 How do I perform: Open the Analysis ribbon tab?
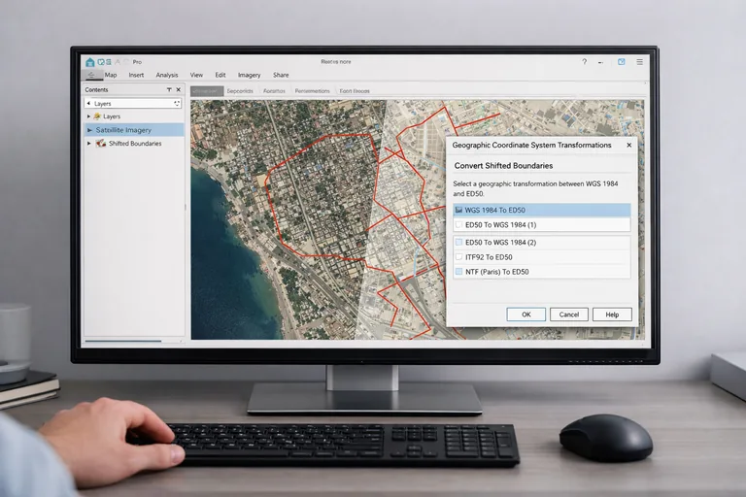(x=167, y=75)
